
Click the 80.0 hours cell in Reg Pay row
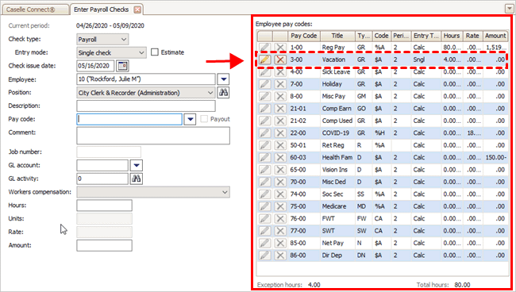click(452, 48)
